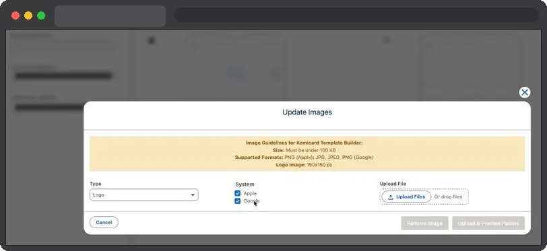
Task: Click the green macOS fullscreen button
Action: (x=41, y=15)
